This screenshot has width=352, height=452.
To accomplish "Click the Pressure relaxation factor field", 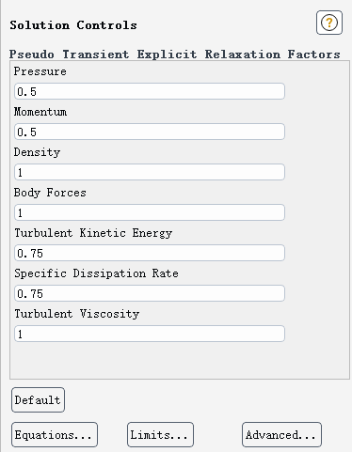I will coord(150,91).
